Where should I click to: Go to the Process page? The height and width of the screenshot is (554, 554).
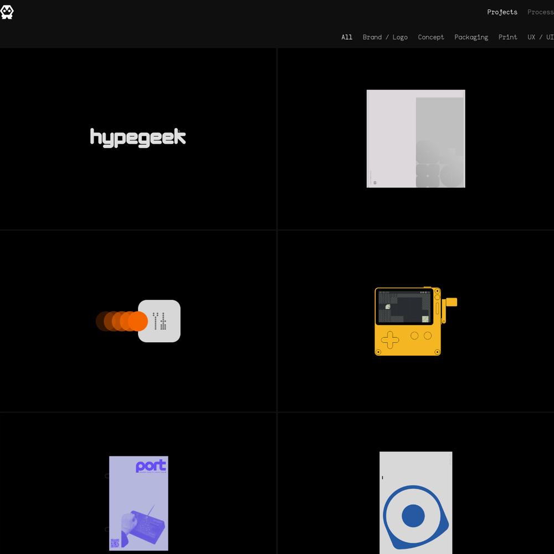coord(541,12)
